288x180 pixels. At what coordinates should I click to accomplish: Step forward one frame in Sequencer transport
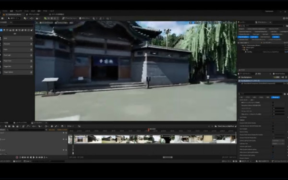pos(36,157)
